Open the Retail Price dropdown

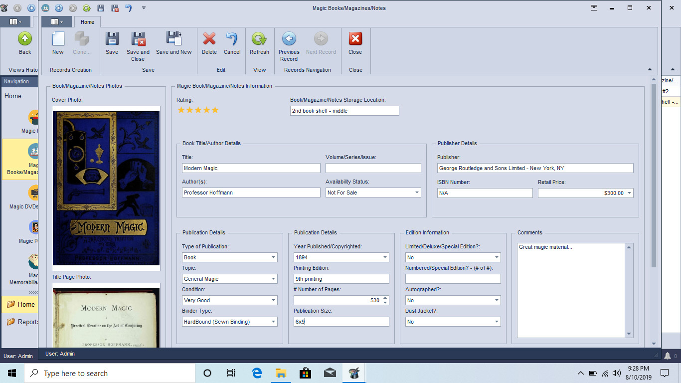[x=629, y=193]
